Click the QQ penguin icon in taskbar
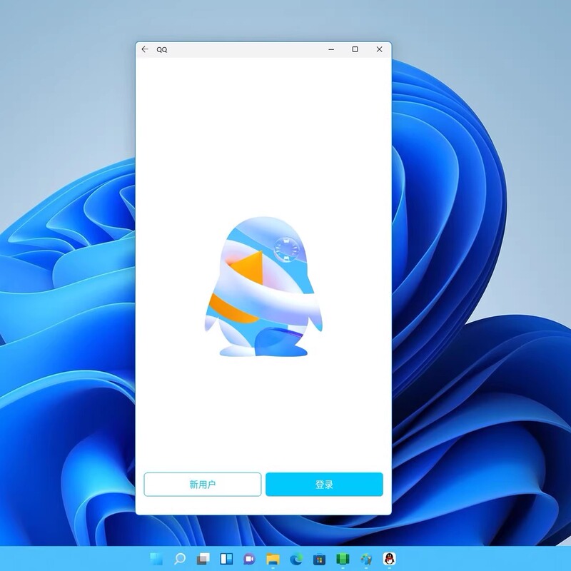Viewport: 571px width, 571px height. pos(389,559)
